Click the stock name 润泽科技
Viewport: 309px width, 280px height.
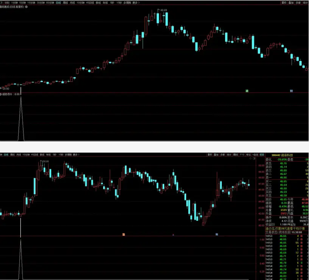[x=287, y=155]
